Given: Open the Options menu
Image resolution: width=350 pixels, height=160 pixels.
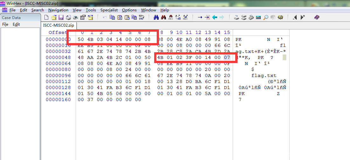Looking at the screenshot, I should [129, 10].
